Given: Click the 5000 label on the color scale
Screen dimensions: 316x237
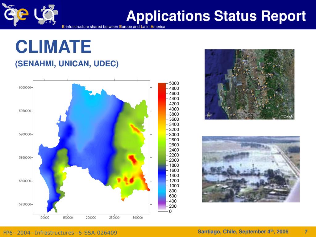Looking at the screenshot, I should [x=174, y=83].
